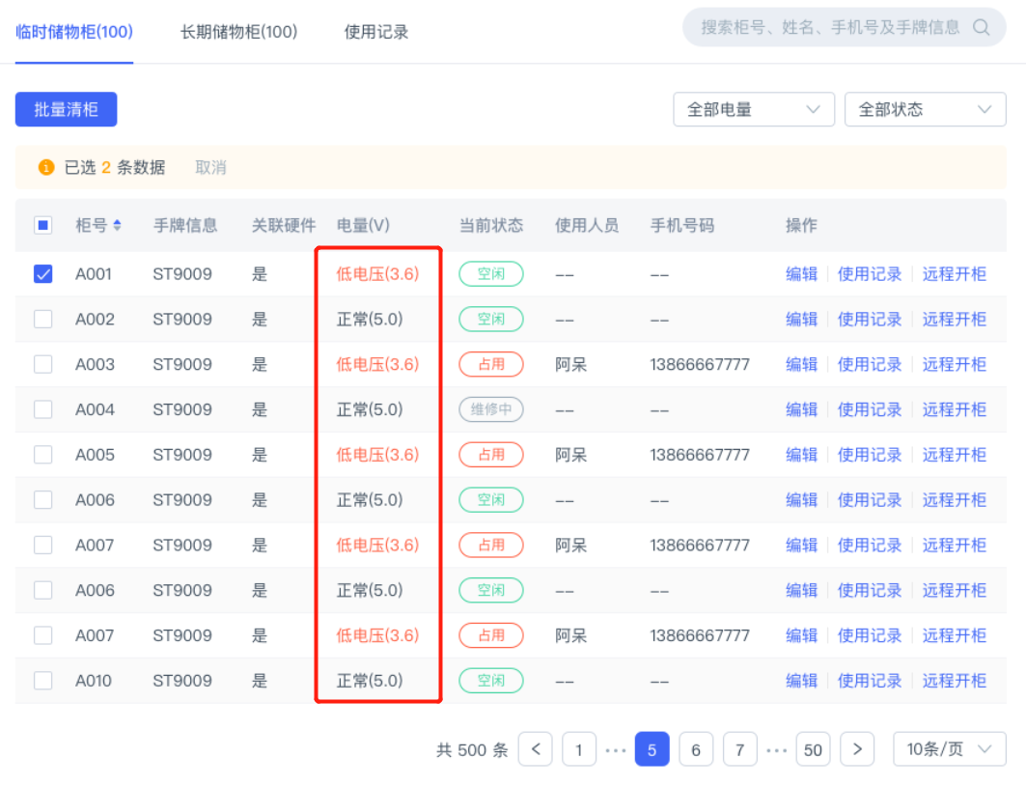Click 编辑 for cabinet A002
Screen dimensions: 1026x786
801,320
